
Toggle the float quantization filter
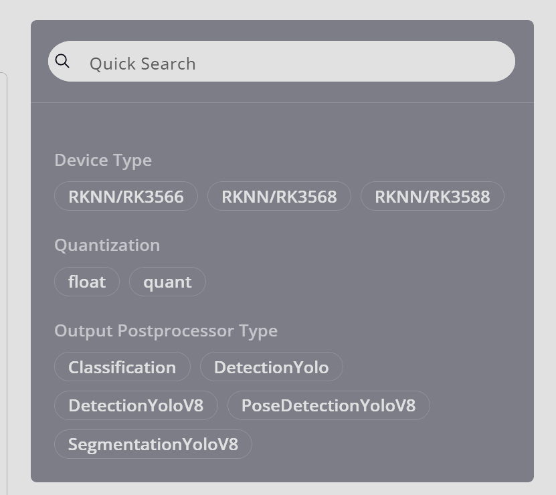click(87, 282)
